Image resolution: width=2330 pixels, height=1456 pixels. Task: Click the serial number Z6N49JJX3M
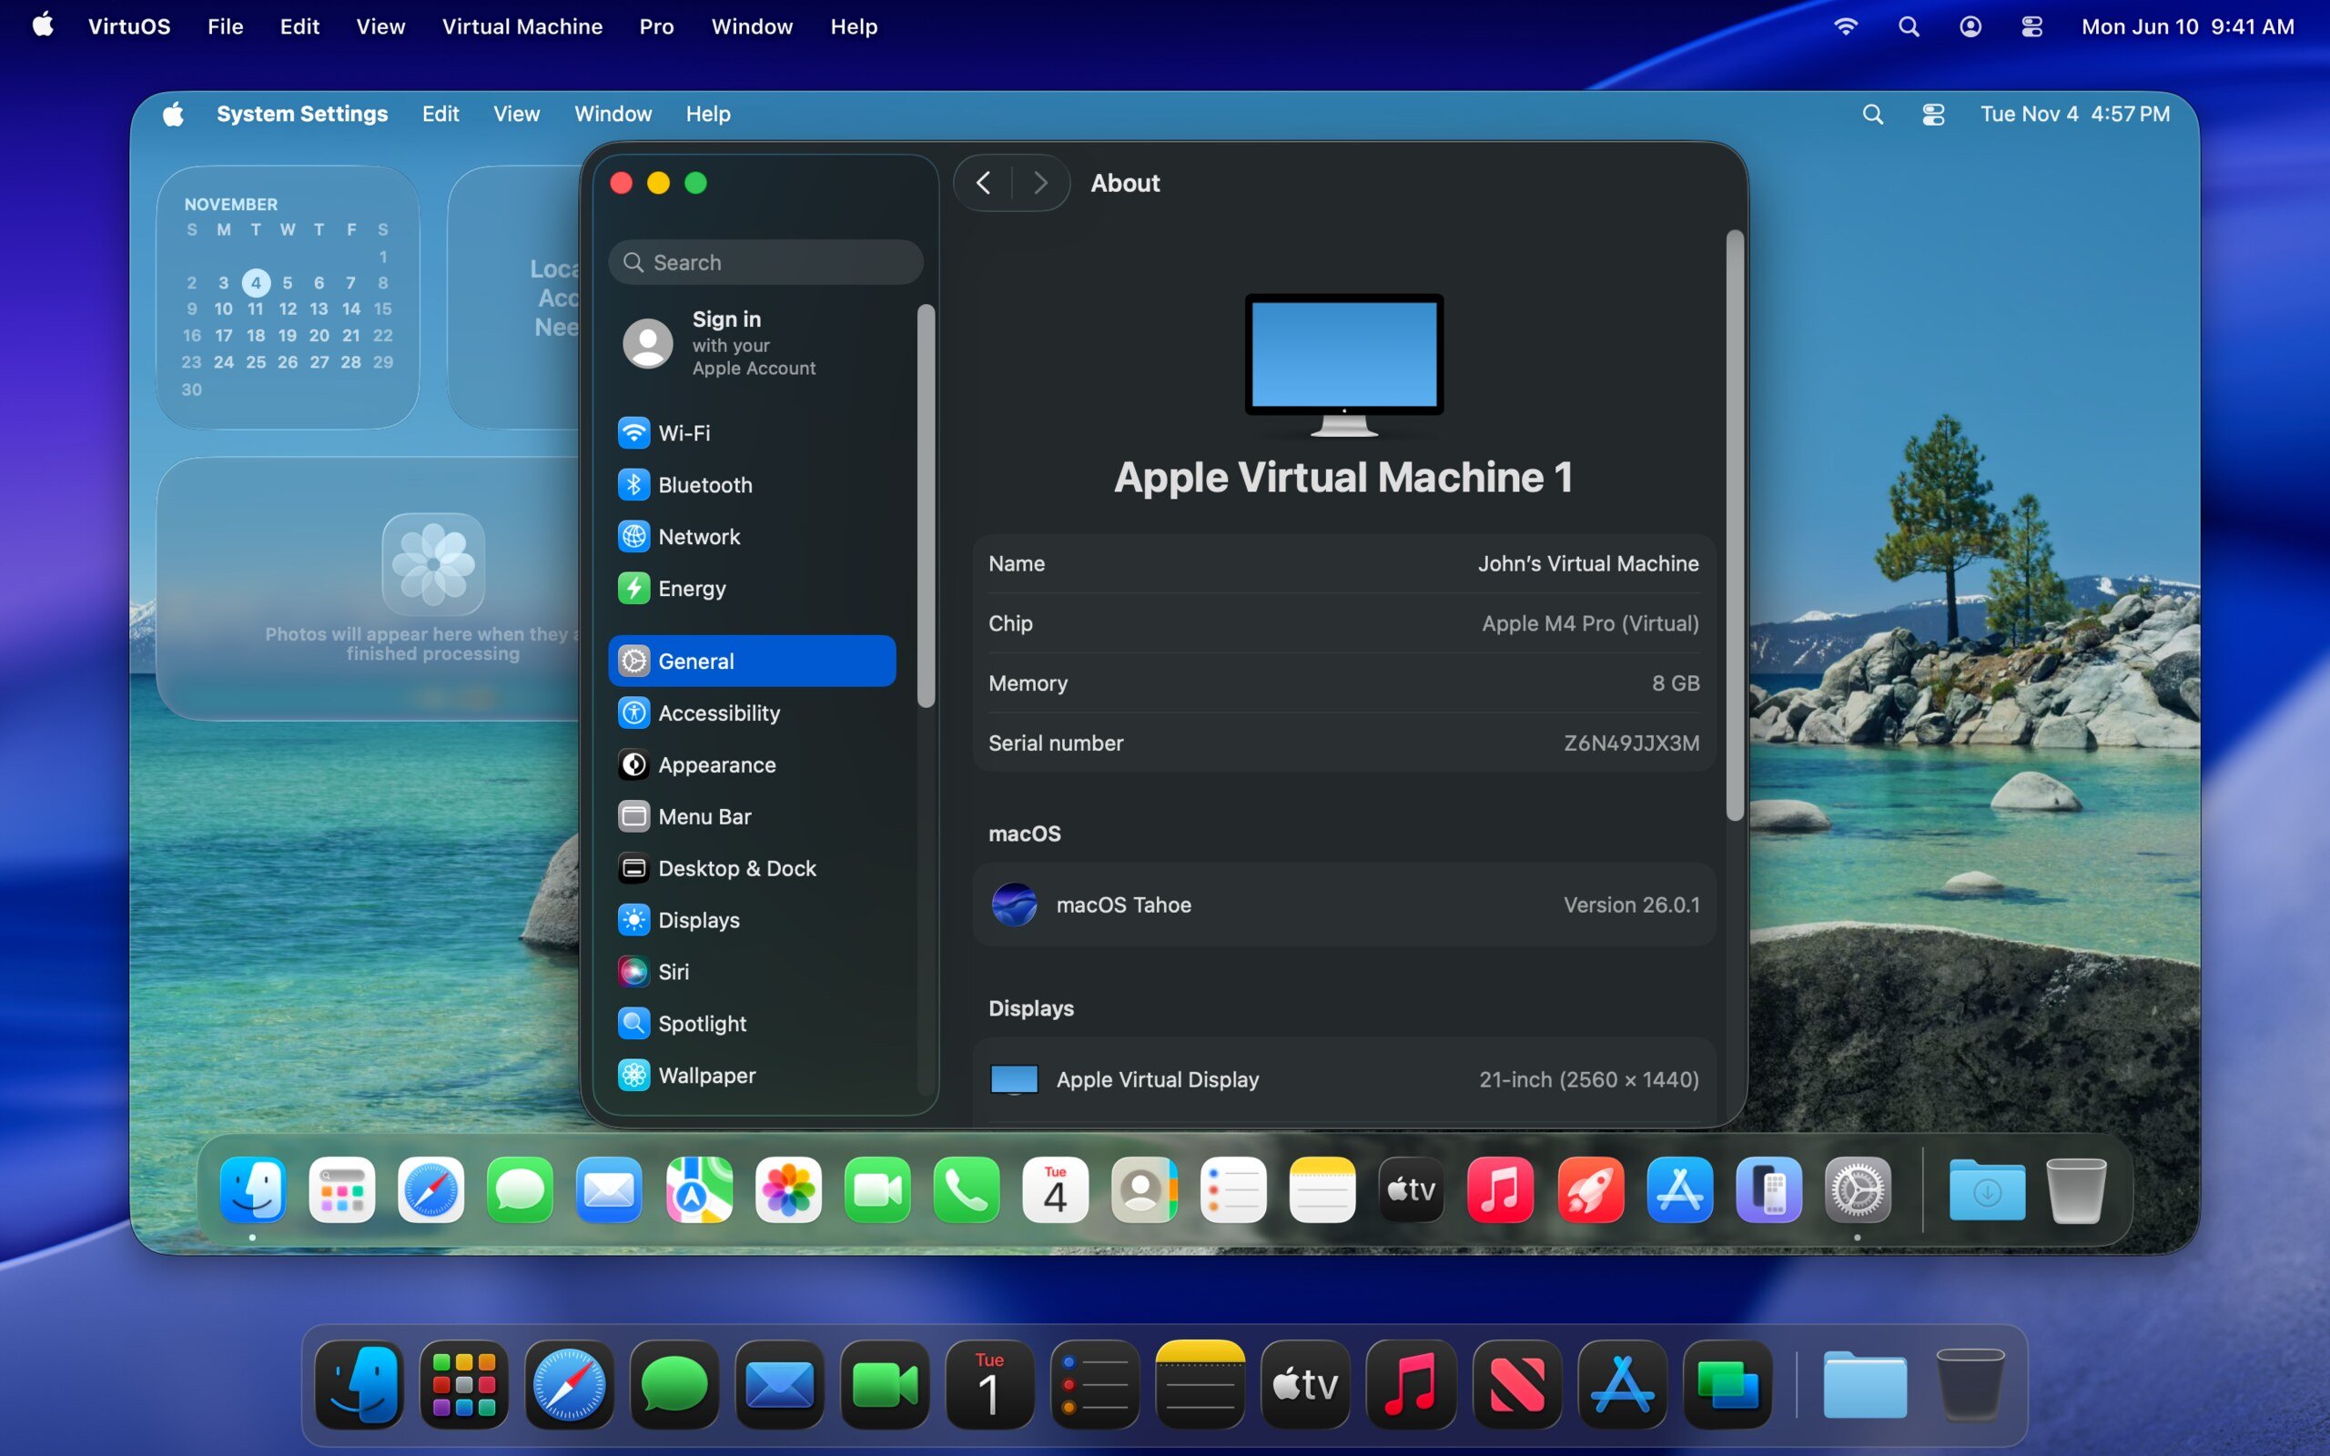pos(1631,743)
